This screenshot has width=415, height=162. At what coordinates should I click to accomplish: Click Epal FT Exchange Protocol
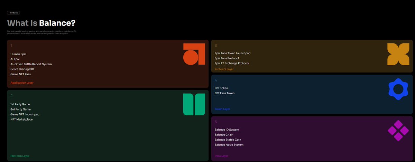(232, 63)
